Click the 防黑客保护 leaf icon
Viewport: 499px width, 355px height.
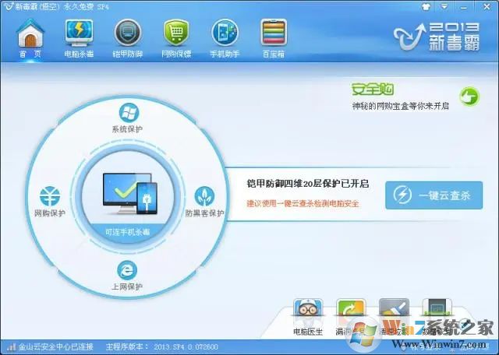click(x=204, y=196)
